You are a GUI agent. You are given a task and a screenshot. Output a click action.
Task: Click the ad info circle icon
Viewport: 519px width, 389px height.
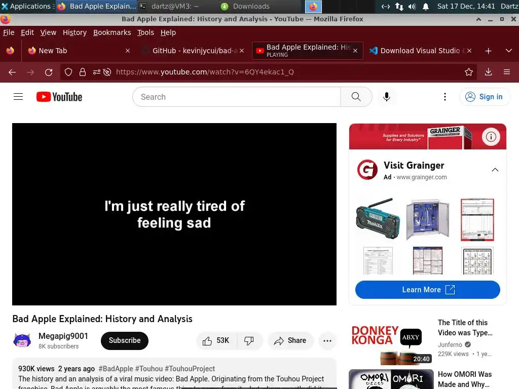[x=491, y=137]
